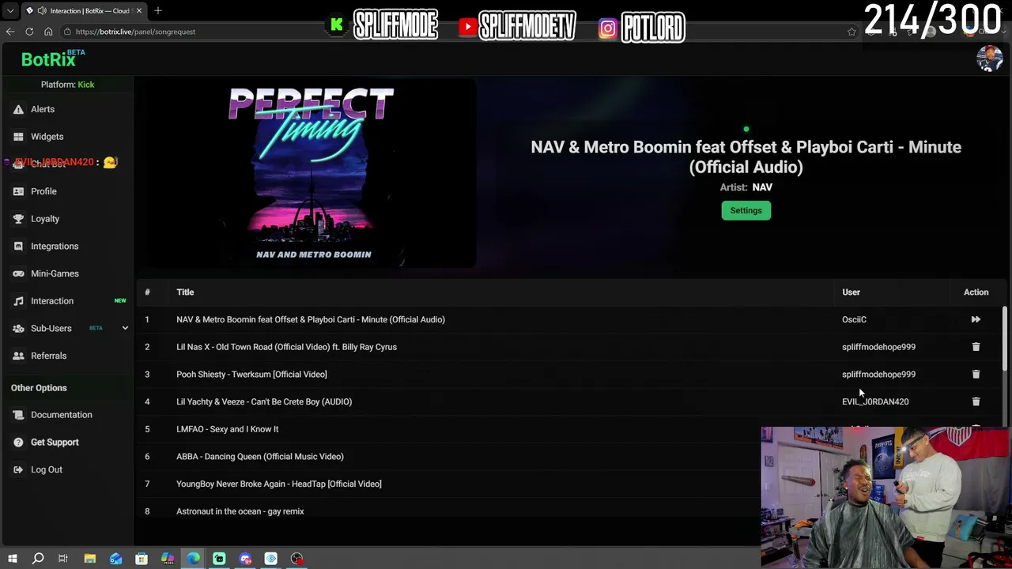
Task: Delete the Old Town Road request
Action: point(976,347)
